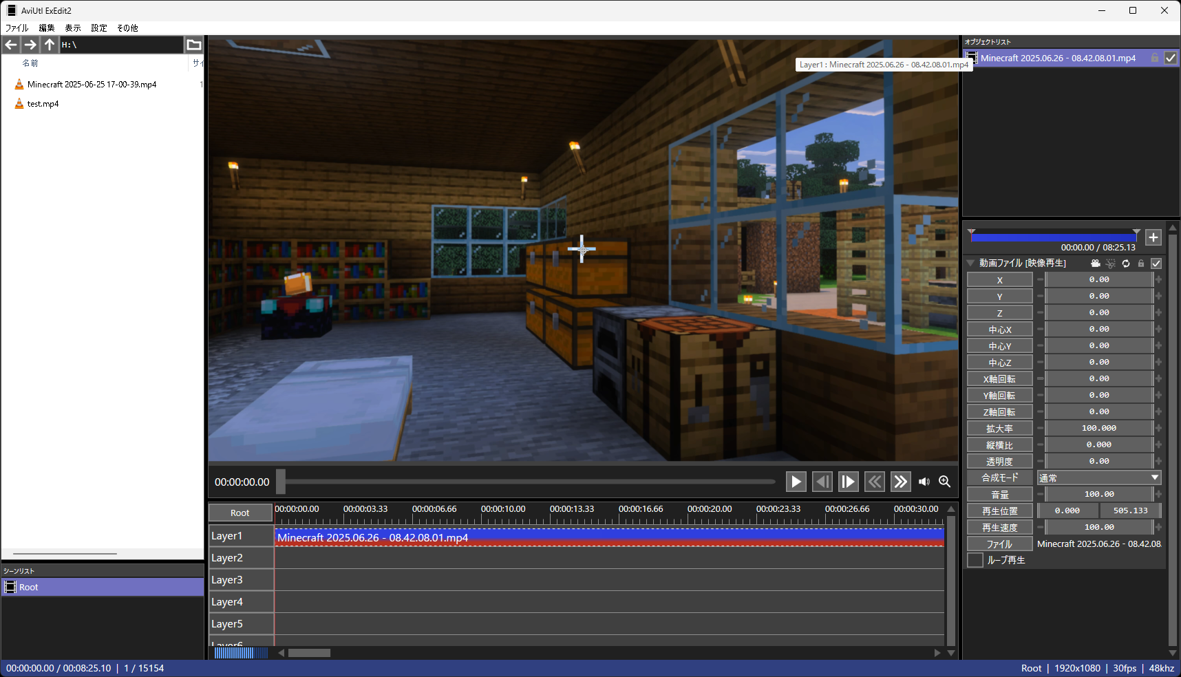Click VLC icon of Minecraft 2025-06-25 file
The height and width of the screenshot is (677, 1181).
(19, 85)
